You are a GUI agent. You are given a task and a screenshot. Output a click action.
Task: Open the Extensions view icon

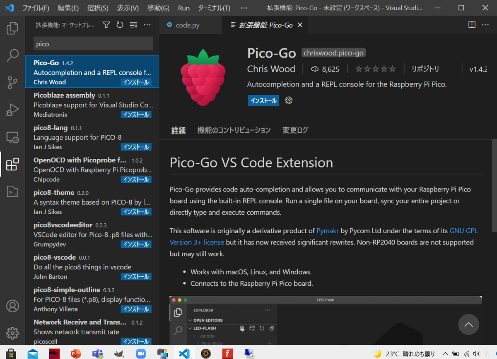pos(12,164)
